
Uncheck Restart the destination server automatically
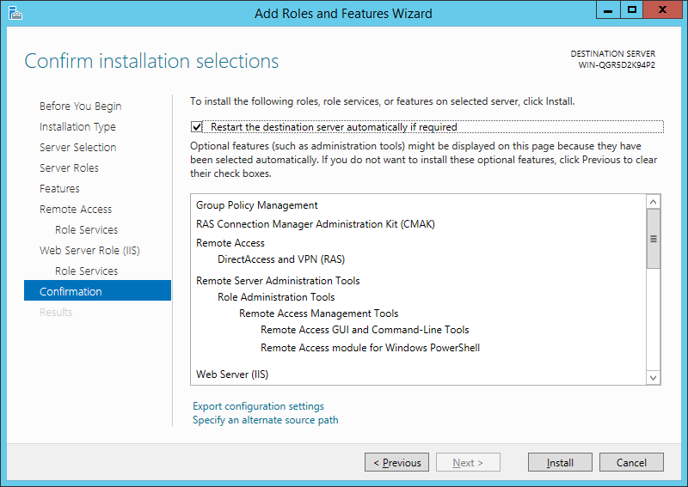pos(196,127)
